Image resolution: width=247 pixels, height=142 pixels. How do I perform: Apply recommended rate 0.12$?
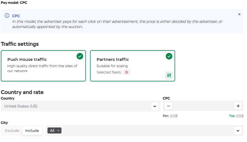(x=174, y=116)
